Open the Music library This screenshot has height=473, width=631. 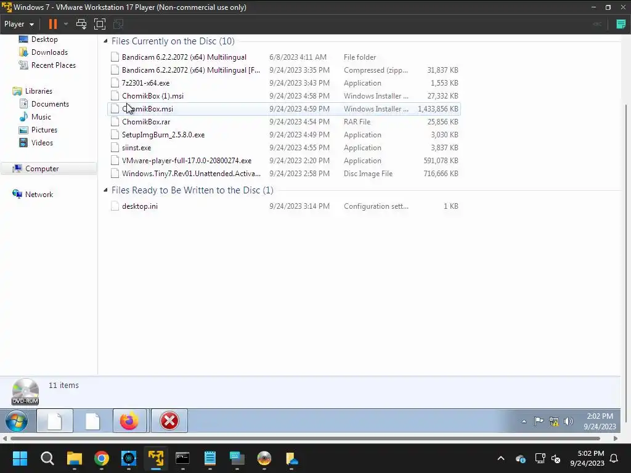(x=41, y=116)
